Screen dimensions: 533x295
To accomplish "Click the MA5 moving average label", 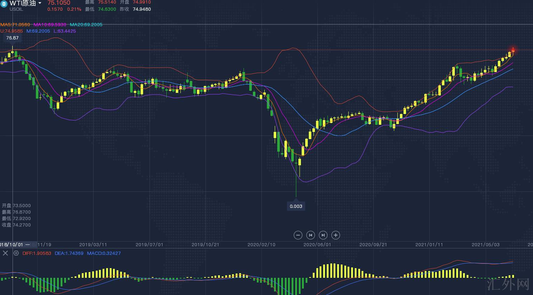I will click(x=15, y=25).
